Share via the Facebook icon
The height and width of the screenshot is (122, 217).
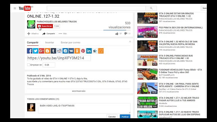(x=29, y=51)
